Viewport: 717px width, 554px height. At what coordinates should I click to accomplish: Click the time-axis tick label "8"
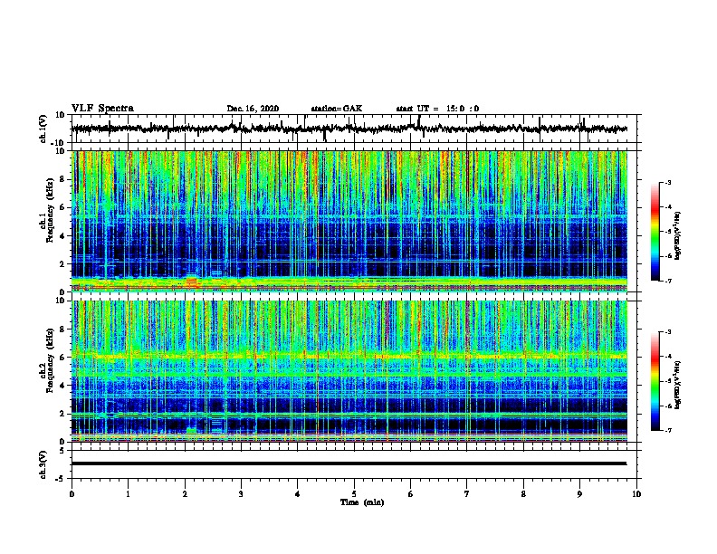[523, 494]
